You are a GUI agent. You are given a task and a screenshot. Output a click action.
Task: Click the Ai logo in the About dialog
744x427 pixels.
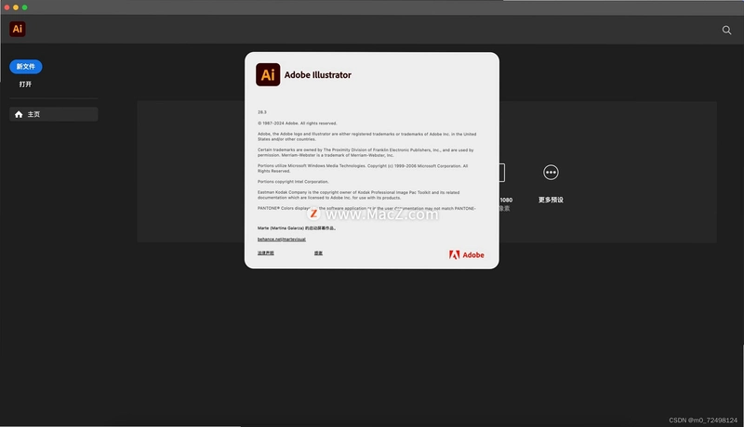(x=268, y=74)
